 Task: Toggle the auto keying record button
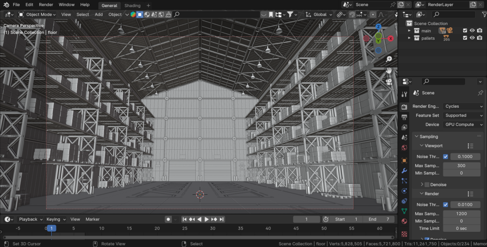pos(168,219)
